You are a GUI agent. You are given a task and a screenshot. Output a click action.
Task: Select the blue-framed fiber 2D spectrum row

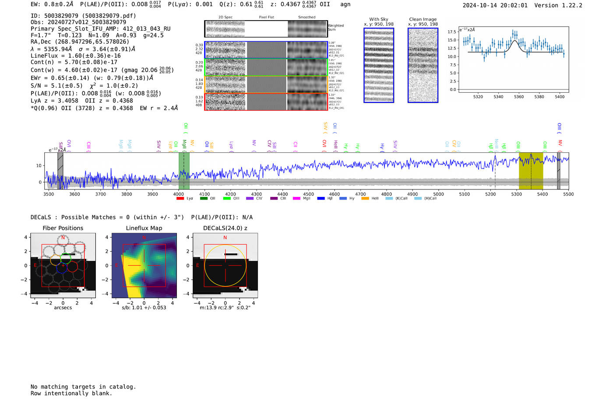266,50
